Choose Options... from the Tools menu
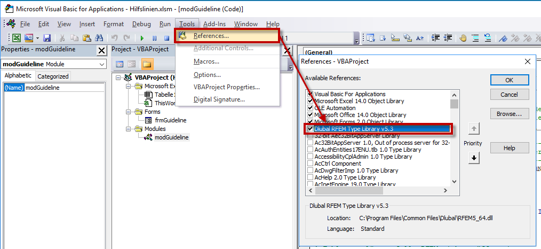 tap(207, 75)
